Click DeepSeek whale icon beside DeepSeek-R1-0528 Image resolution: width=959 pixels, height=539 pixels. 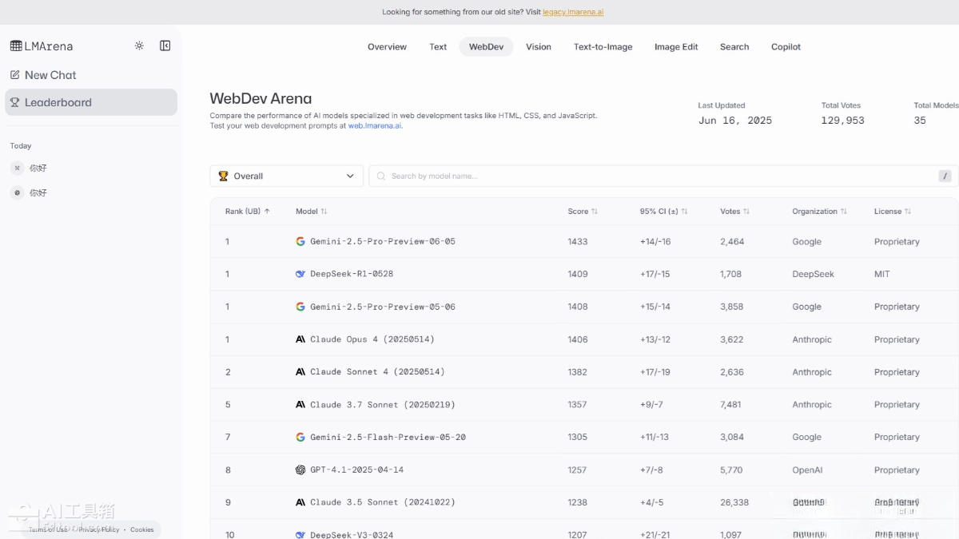click(300, 274)
